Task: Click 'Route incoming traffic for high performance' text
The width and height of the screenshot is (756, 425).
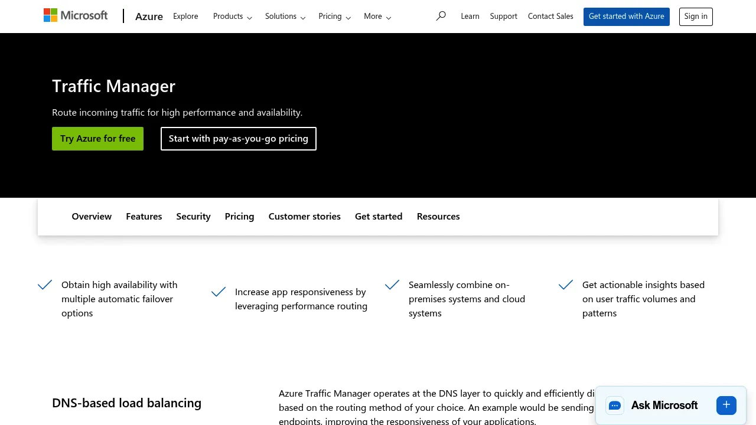Action: coord(177,112)
